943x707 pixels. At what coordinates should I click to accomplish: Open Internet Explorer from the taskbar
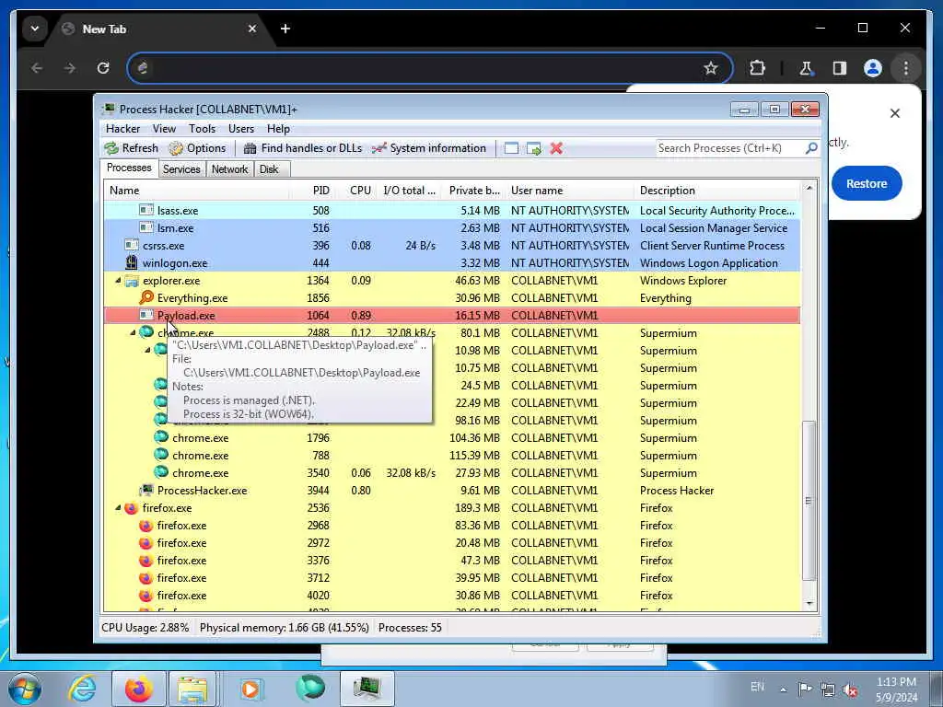pos(82,689)
